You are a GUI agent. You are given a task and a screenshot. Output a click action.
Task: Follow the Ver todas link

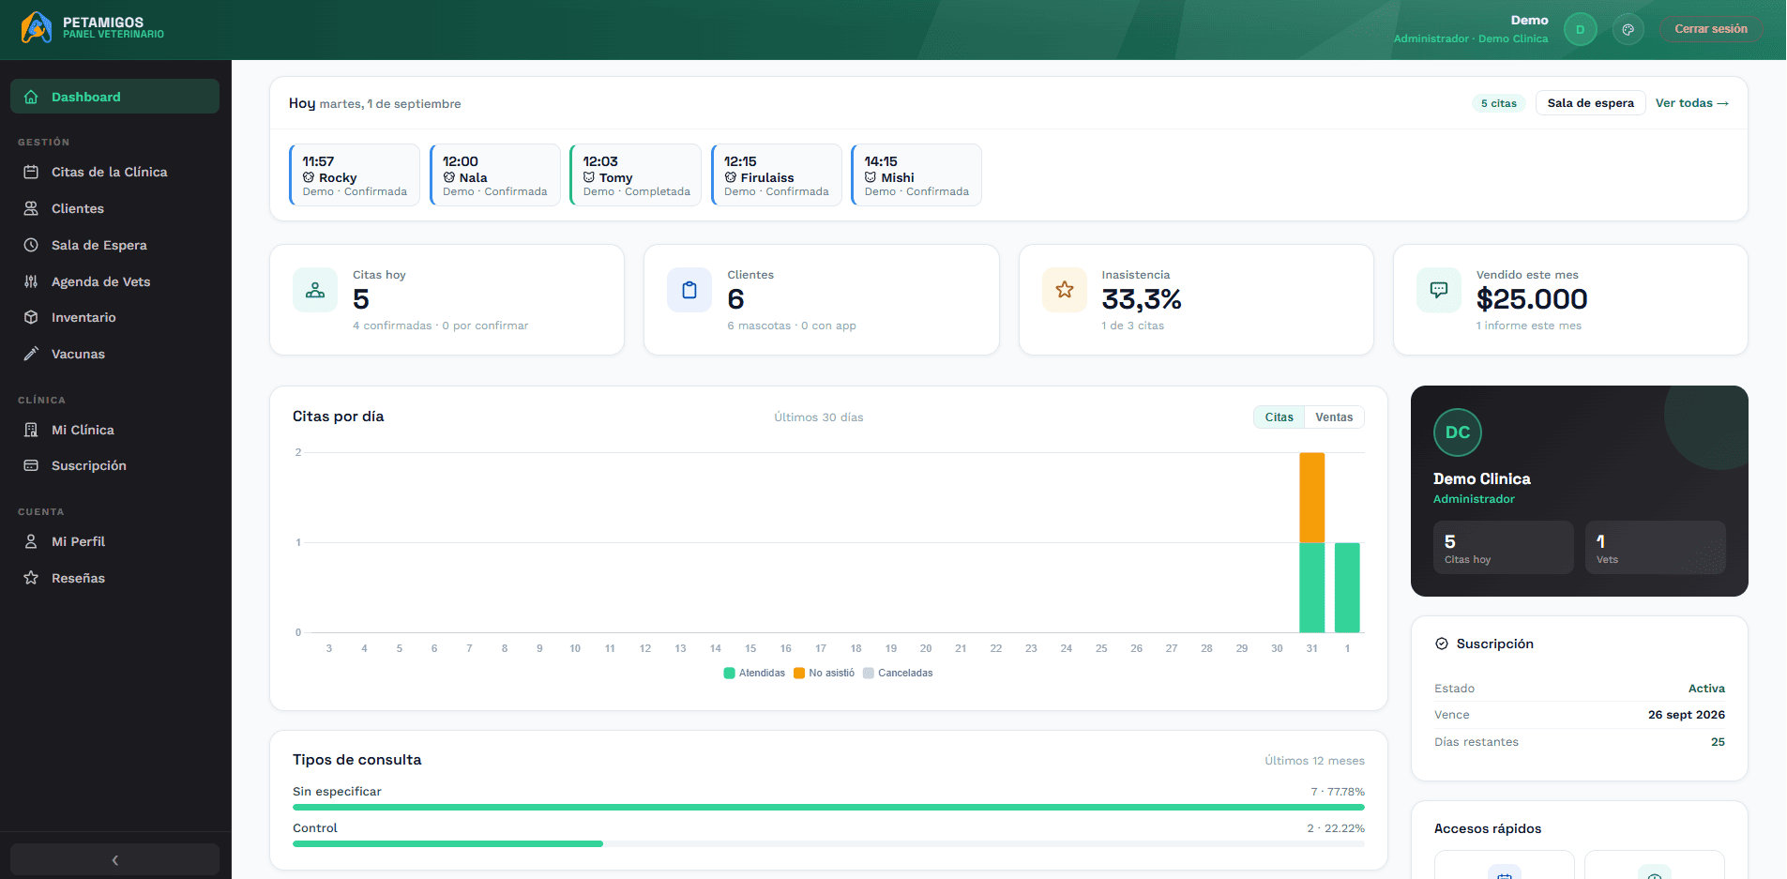[x=1691, y=103]
